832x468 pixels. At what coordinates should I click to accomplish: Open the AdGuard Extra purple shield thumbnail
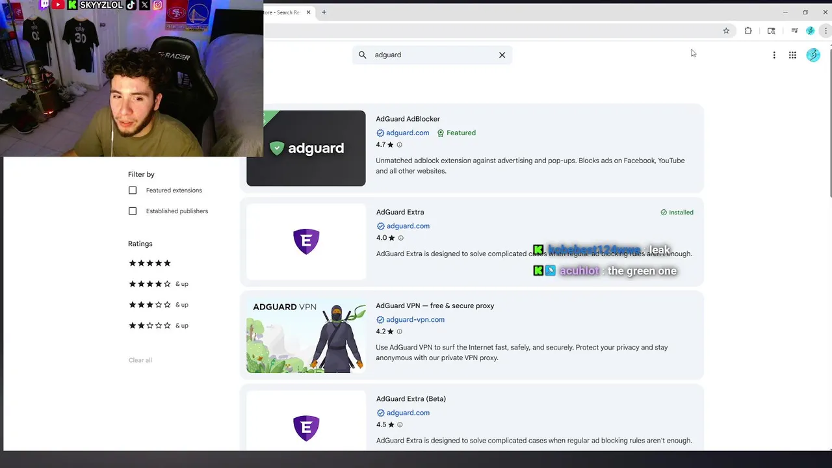306,241
